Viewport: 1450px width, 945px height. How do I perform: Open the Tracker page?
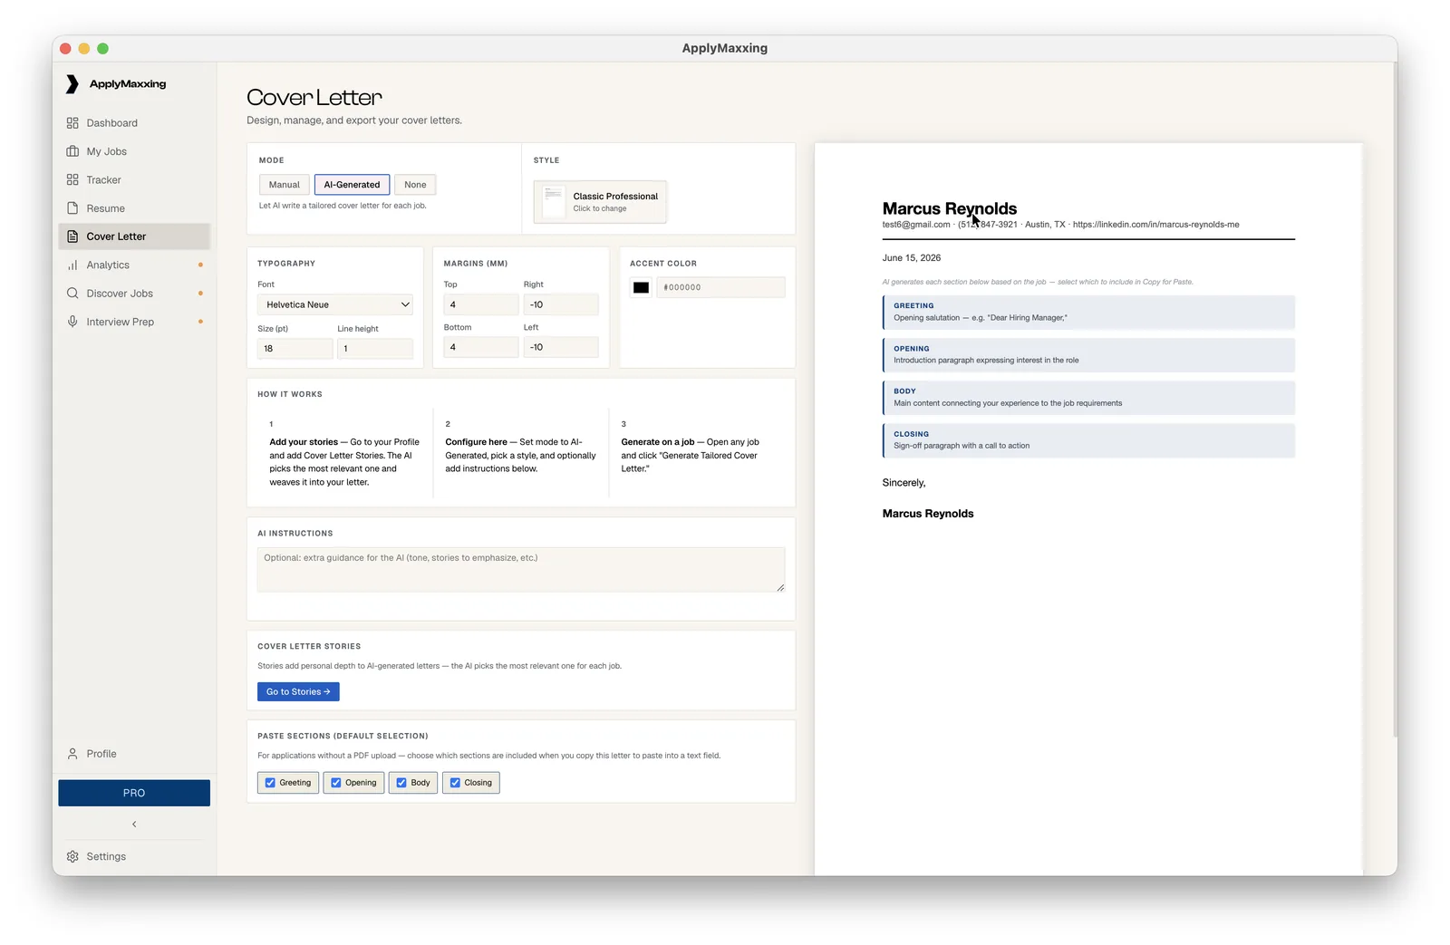click(x=134, y=179)
